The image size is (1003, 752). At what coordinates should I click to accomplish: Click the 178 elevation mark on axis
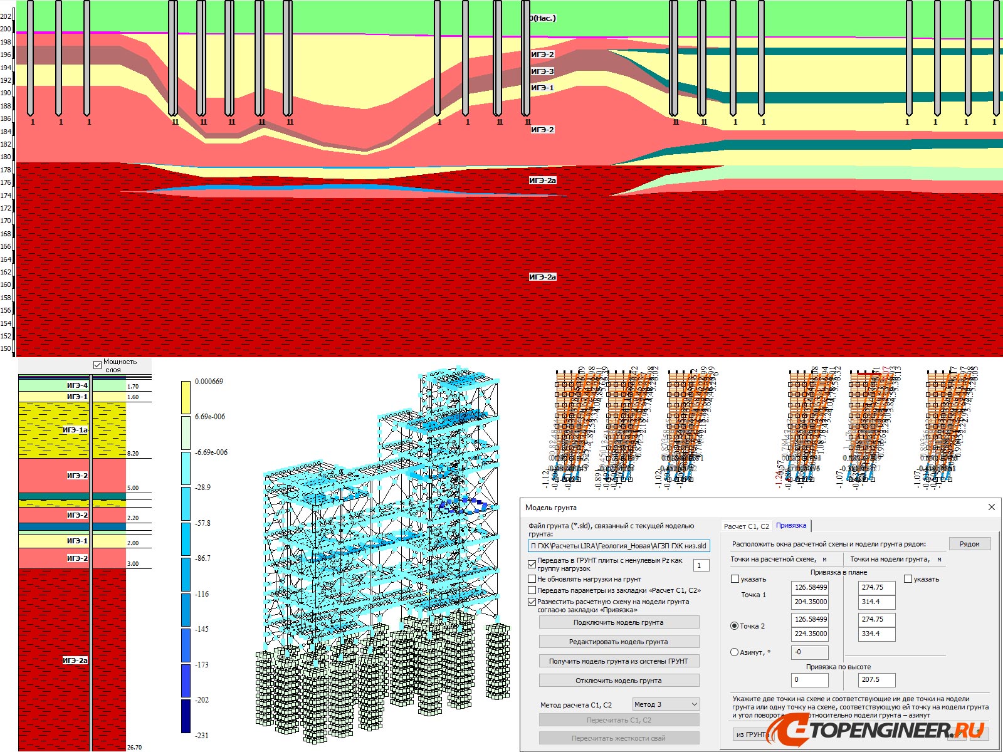(6, 170)
